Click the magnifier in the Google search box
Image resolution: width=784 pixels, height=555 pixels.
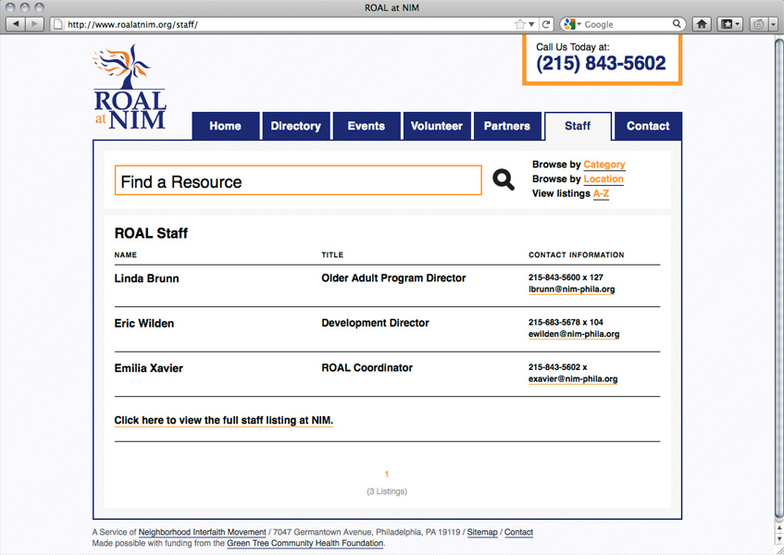[x=677, y=24]
